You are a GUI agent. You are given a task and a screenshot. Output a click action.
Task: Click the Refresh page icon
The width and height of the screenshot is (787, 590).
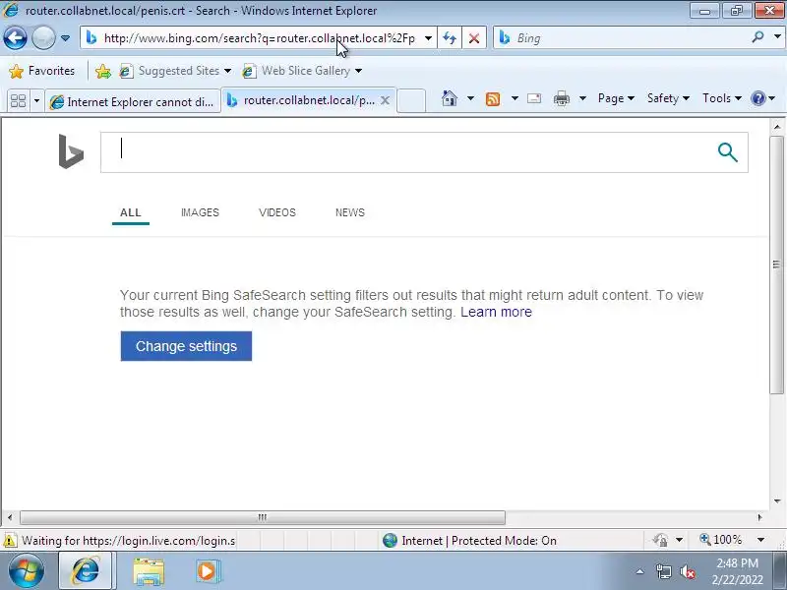tap(450, 38)
